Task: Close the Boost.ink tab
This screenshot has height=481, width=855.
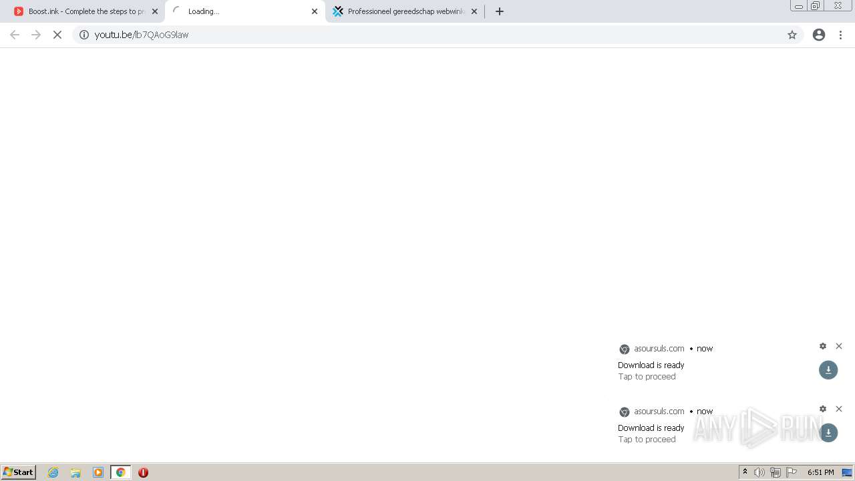Action: (155, 11)
